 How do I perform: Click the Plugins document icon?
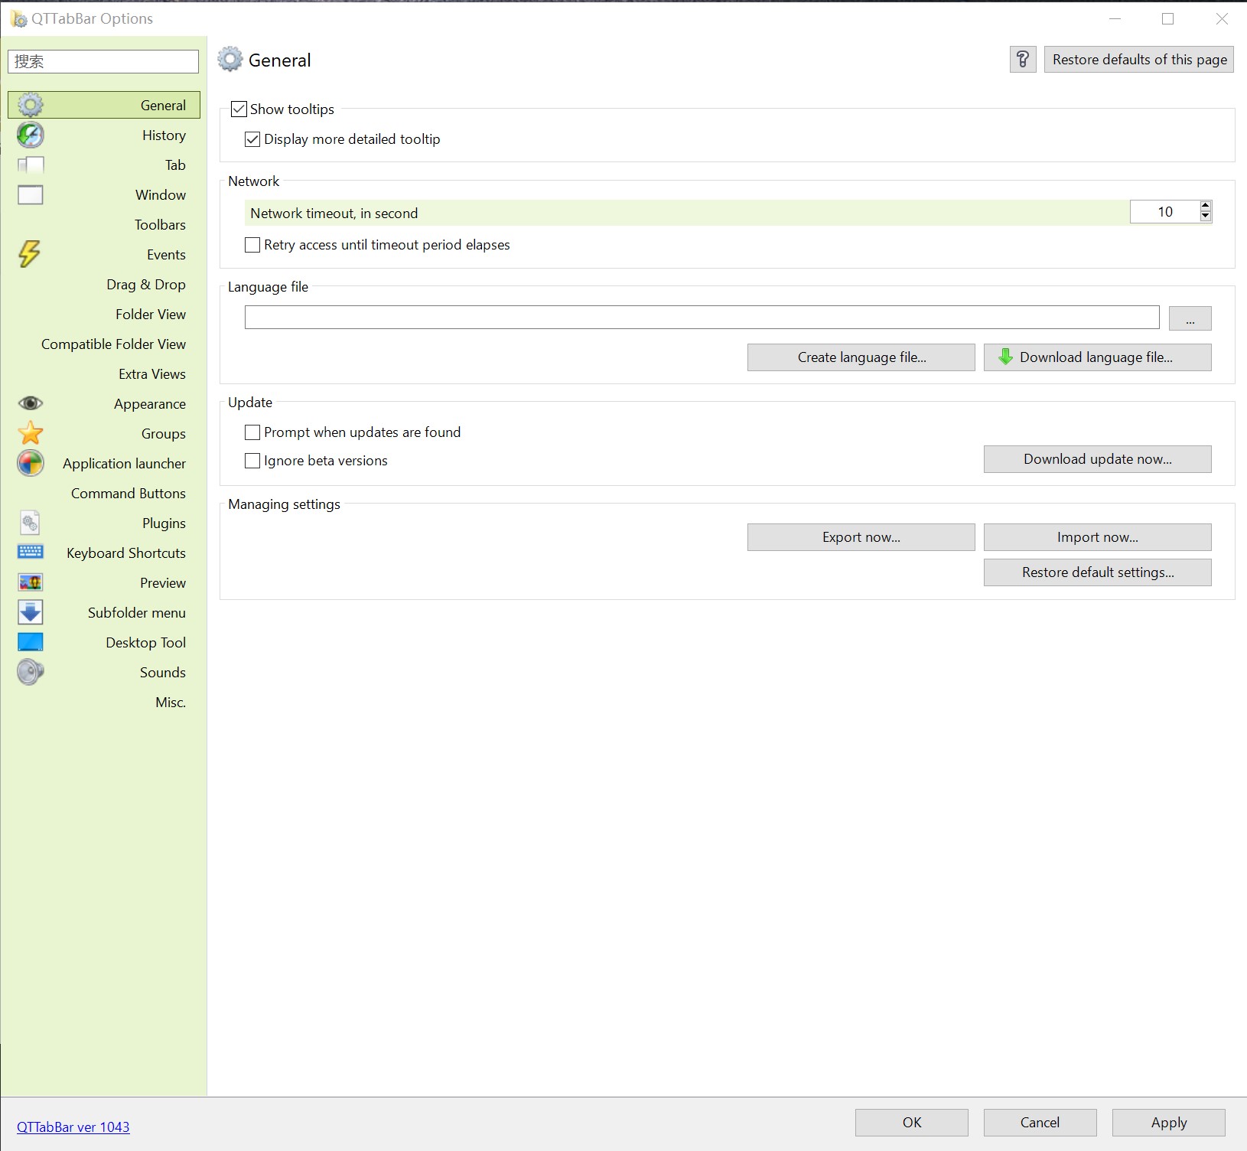point(30,523)
